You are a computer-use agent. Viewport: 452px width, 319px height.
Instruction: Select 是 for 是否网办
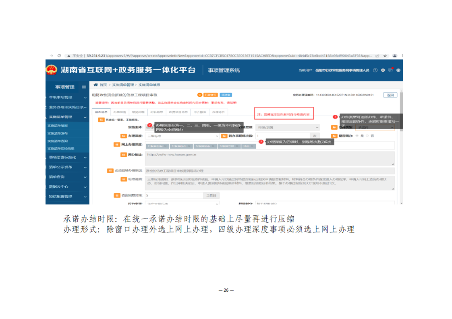tap(357, 136)
